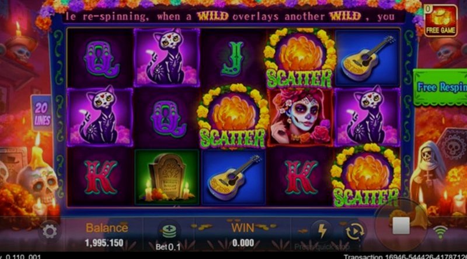Click the 20 Lines sign

42,113
